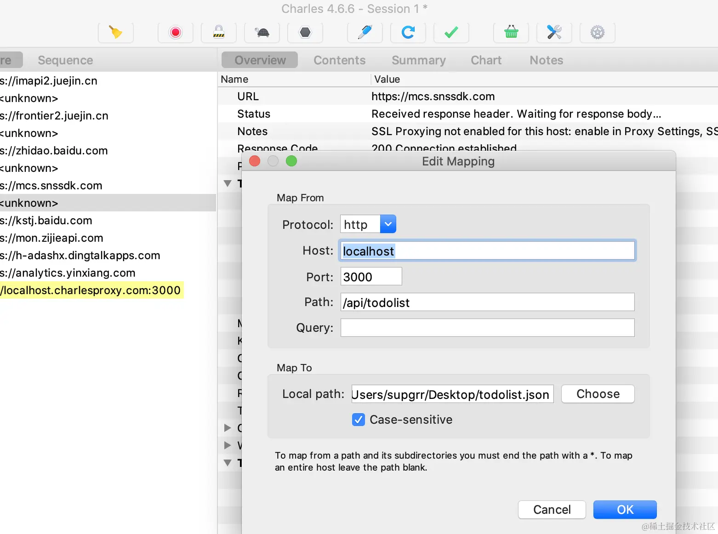The width and height of the screenshot is (718, 534).
Task: Select the mon.zijieapi.com host row
Action: (x=108, y=238)
